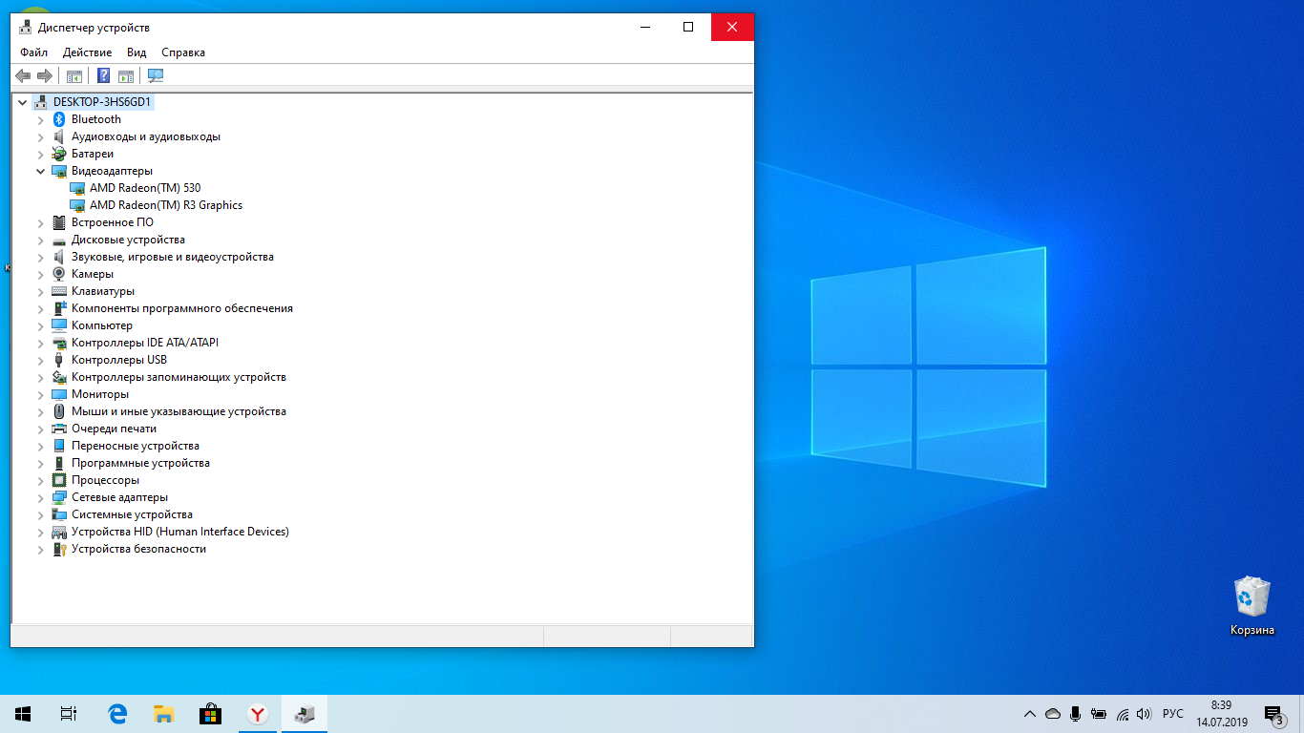Launch Yandex Browser from taskbar
This screenshot has height=733, width=1304.
[x=258, y=714]
